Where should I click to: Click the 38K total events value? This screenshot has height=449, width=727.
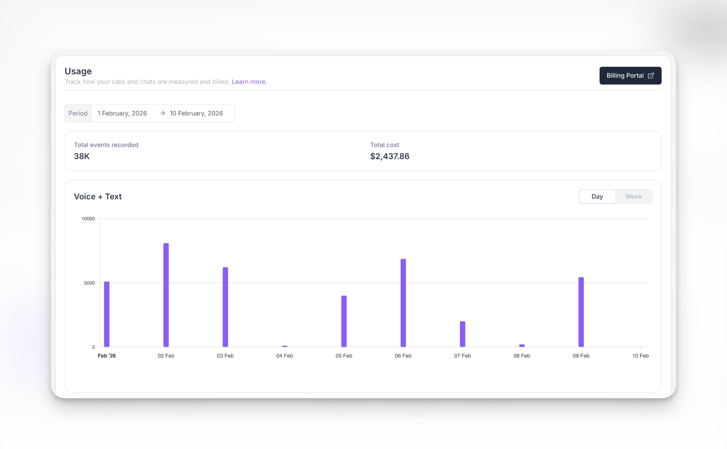click(x=82, y=156)
